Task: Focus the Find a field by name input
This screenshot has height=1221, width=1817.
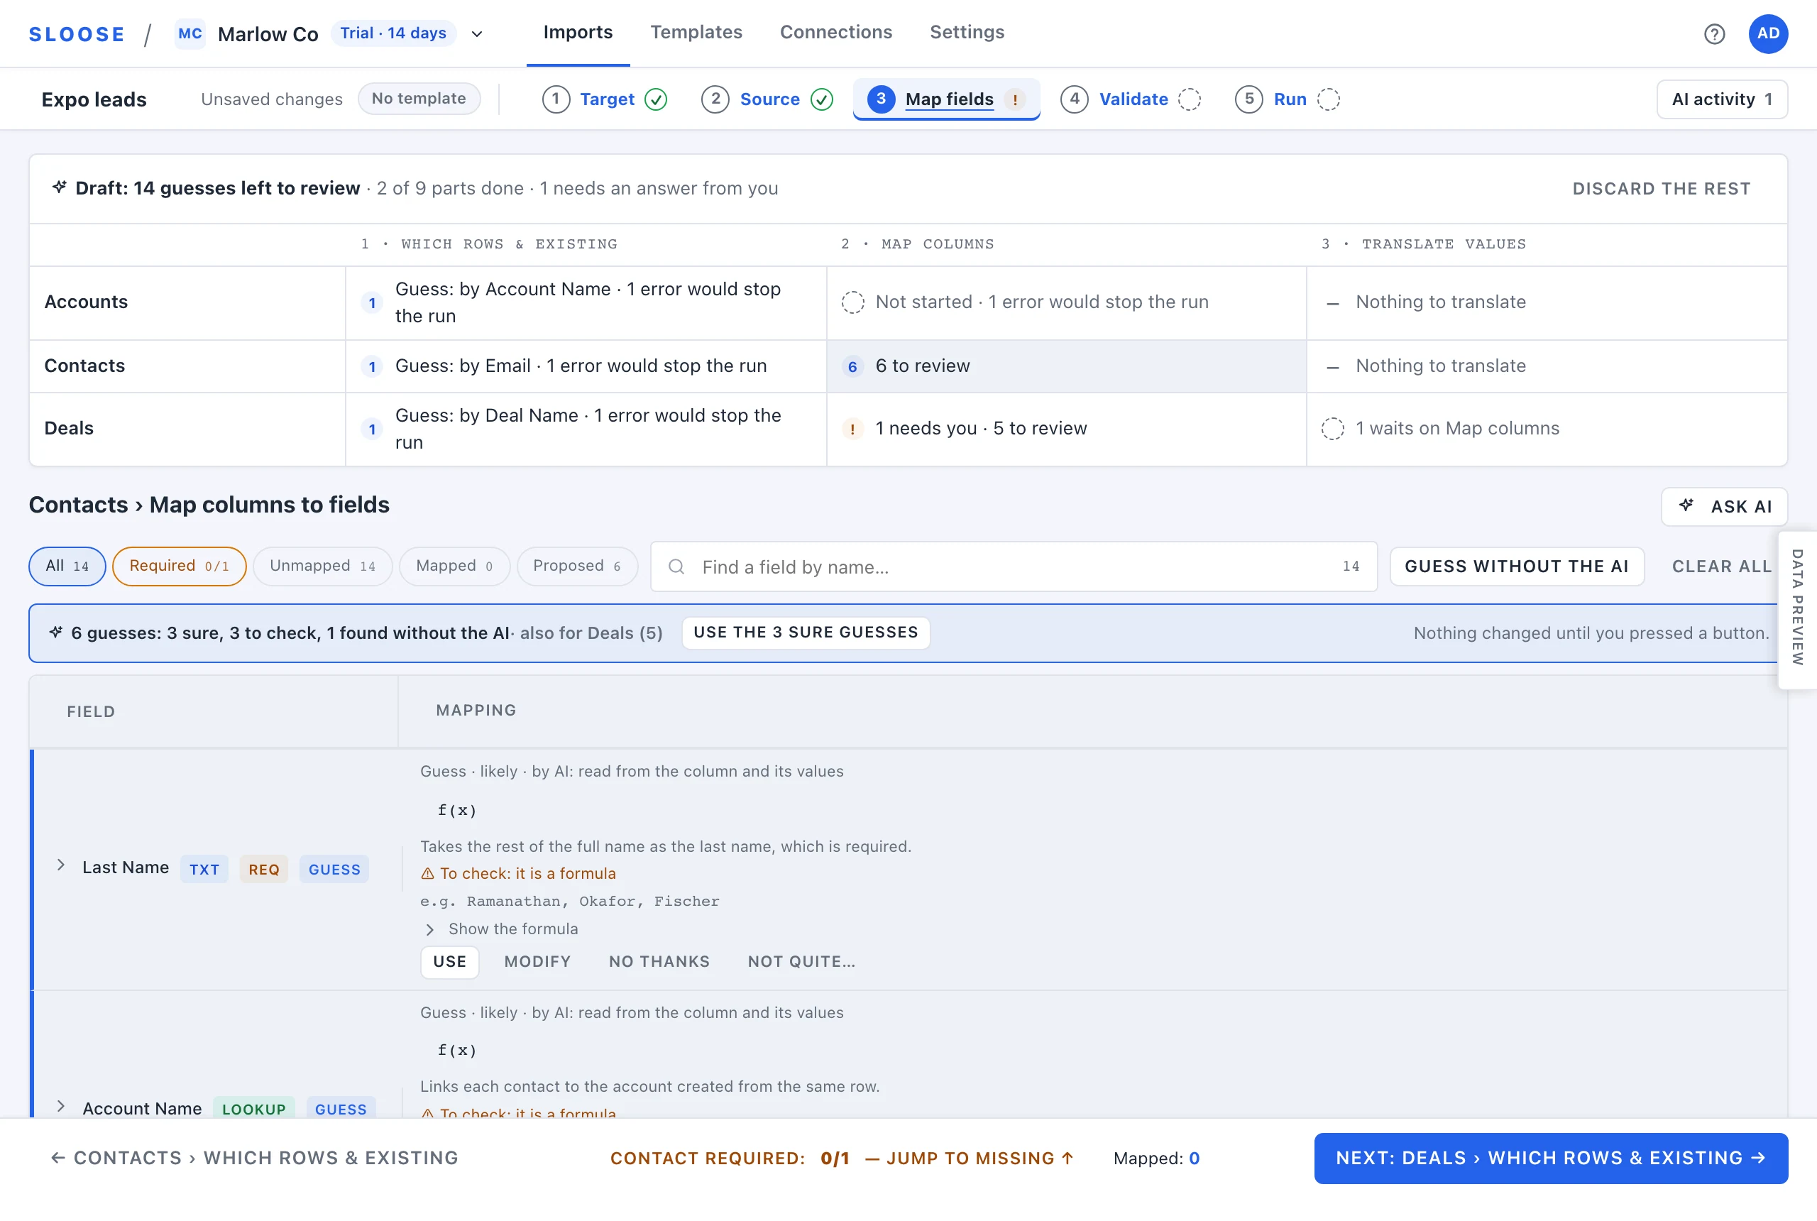Action: (1014, 567)
